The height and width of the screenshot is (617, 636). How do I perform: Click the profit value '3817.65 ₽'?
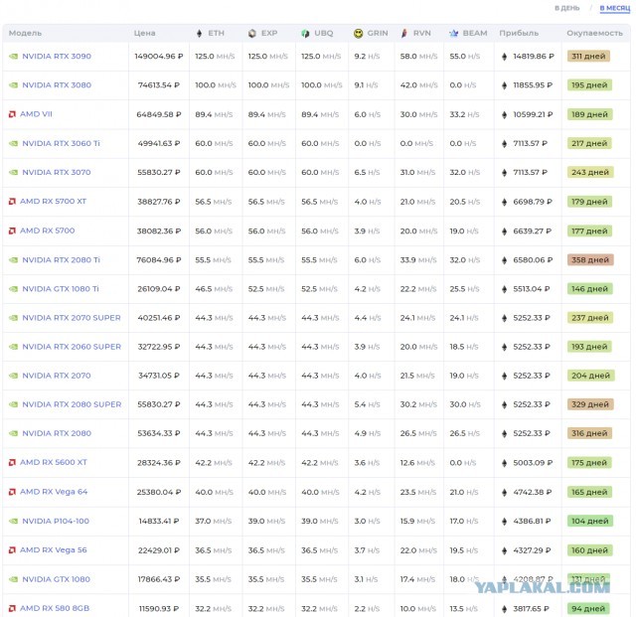[531, 609]
